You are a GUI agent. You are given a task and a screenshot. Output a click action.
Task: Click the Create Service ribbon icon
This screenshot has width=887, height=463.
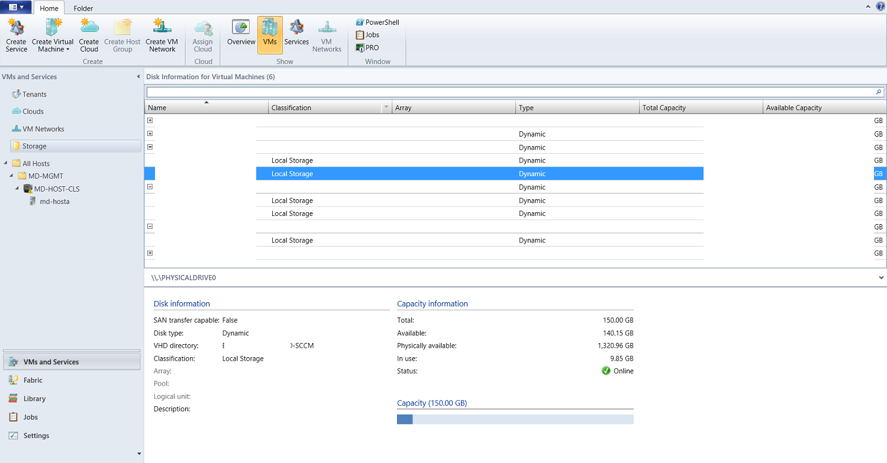(x=16, y=34)
